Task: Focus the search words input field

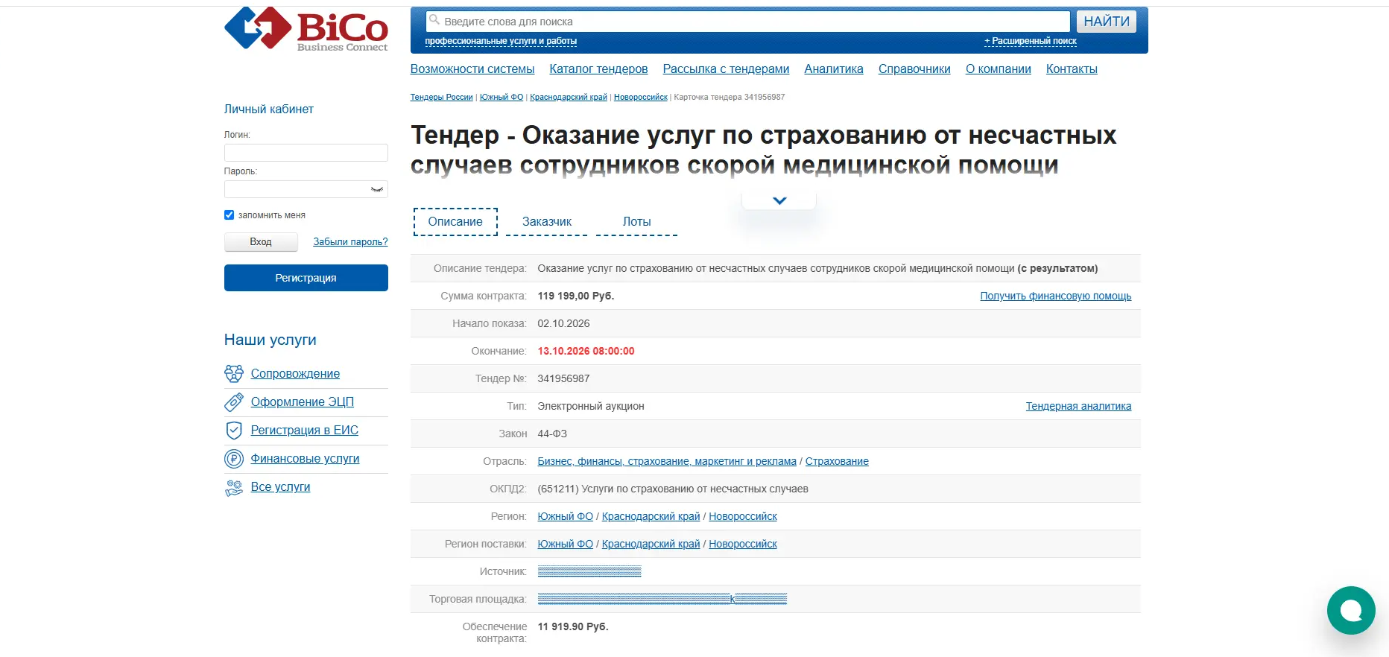Action: click(x=747, y=22)
